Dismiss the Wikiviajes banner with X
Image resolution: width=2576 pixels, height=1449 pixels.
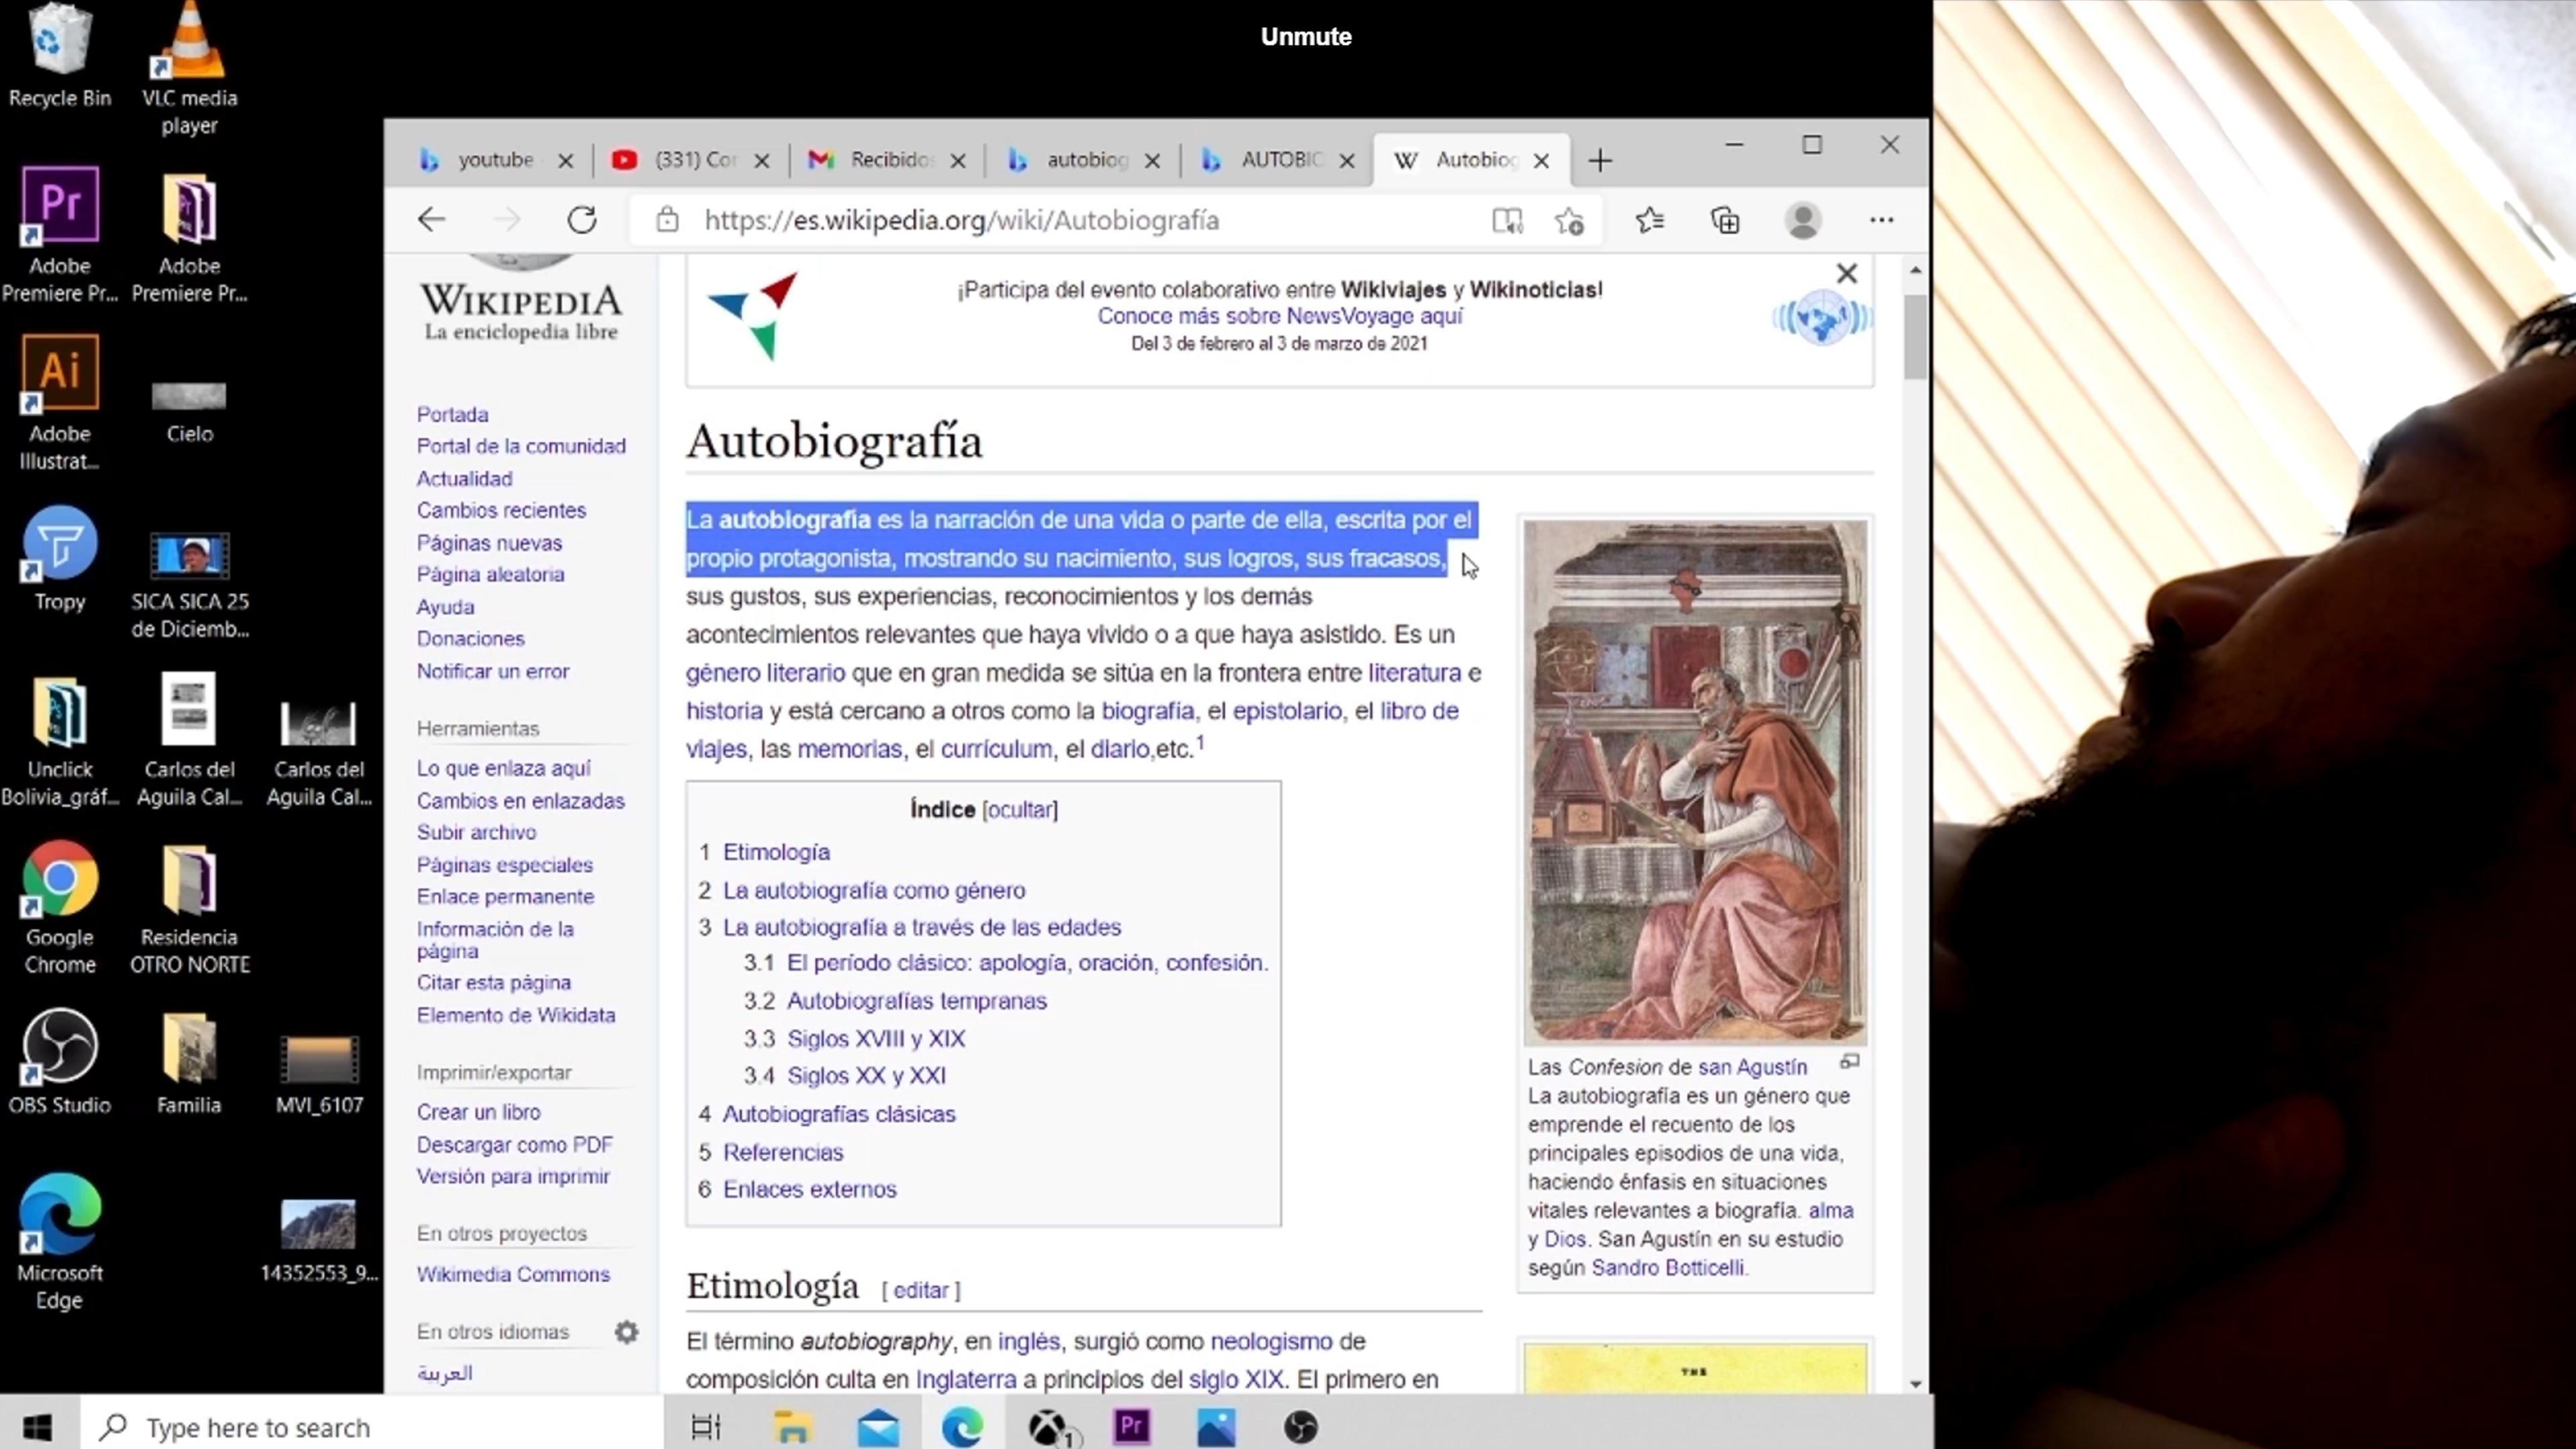point(1846,274)
